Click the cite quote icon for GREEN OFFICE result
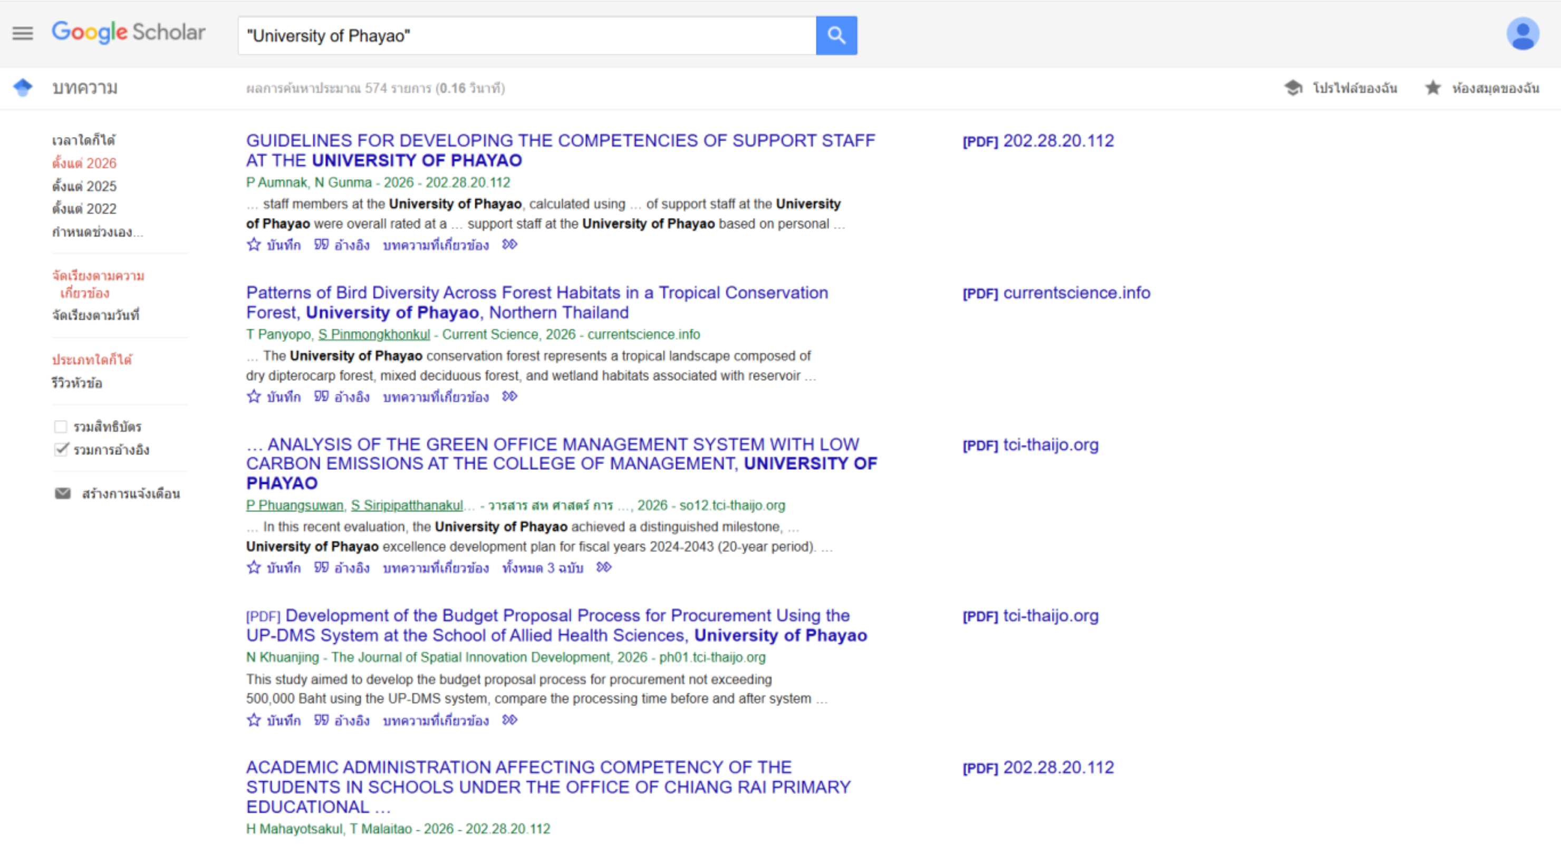This screenshot has height=853, width=1561. click(x=321, y=568)
